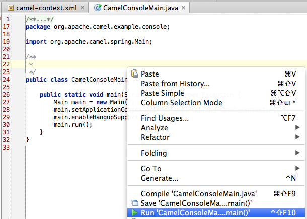This screenshot has height=219, width=307.
Task: Choose Paste from context menu
Action: pos(216,74)
